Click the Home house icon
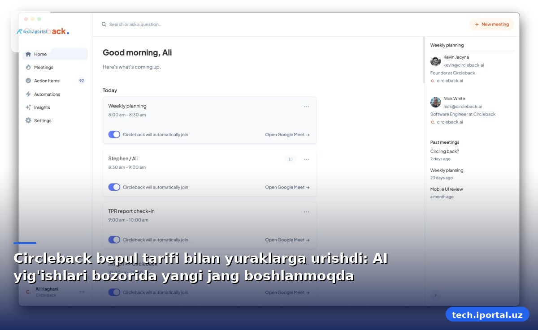Viewport: 538px width, 330px height. point(28,54)
